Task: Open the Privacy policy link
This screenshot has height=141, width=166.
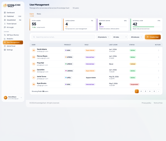Action: tap(146, 103)
